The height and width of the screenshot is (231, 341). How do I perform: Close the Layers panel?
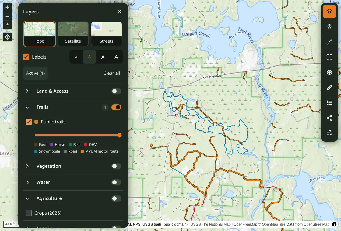(119, 12)
